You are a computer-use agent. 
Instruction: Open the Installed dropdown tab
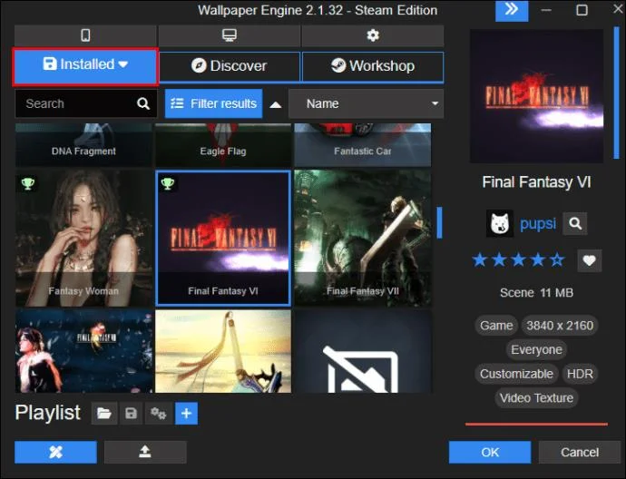85,66
